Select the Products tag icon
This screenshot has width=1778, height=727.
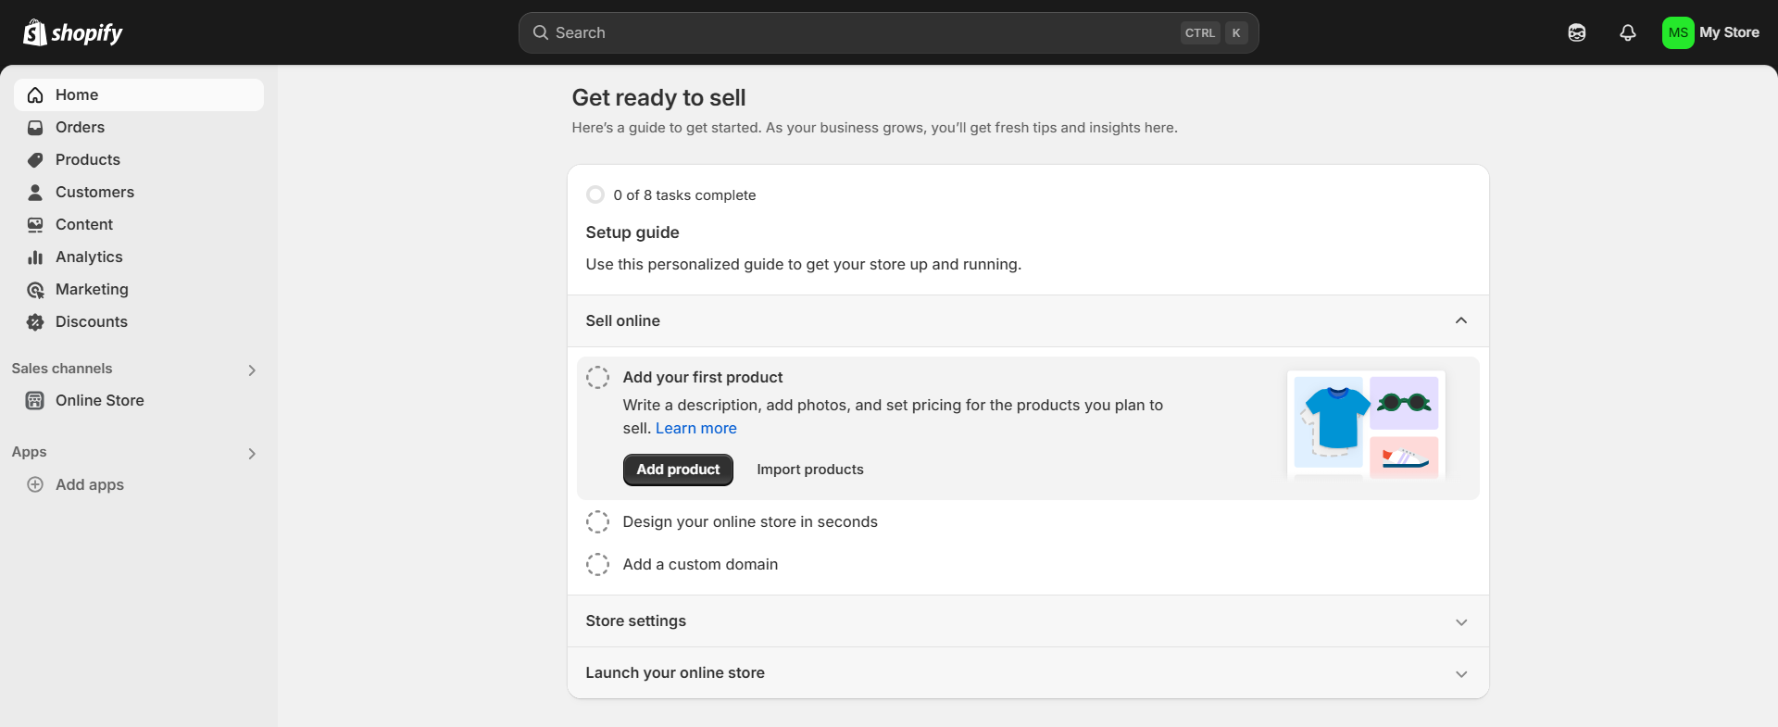(34, 159)
